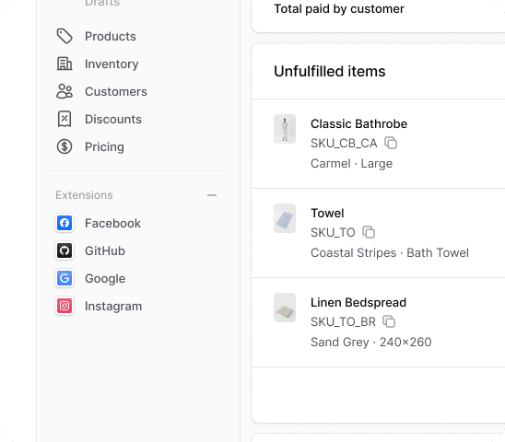Viewport: 505px width, 442px height.
Task: Open the Google extension
Action: pos(90,278)
